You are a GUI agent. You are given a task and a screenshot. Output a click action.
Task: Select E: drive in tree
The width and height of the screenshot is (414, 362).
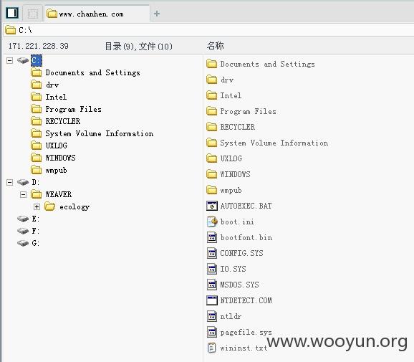tap(36, 219)
